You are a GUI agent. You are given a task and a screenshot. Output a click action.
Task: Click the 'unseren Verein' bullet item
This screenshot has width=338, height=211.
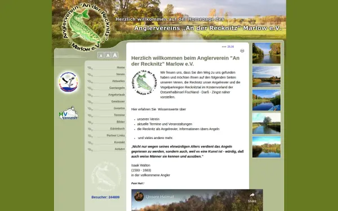148,119
